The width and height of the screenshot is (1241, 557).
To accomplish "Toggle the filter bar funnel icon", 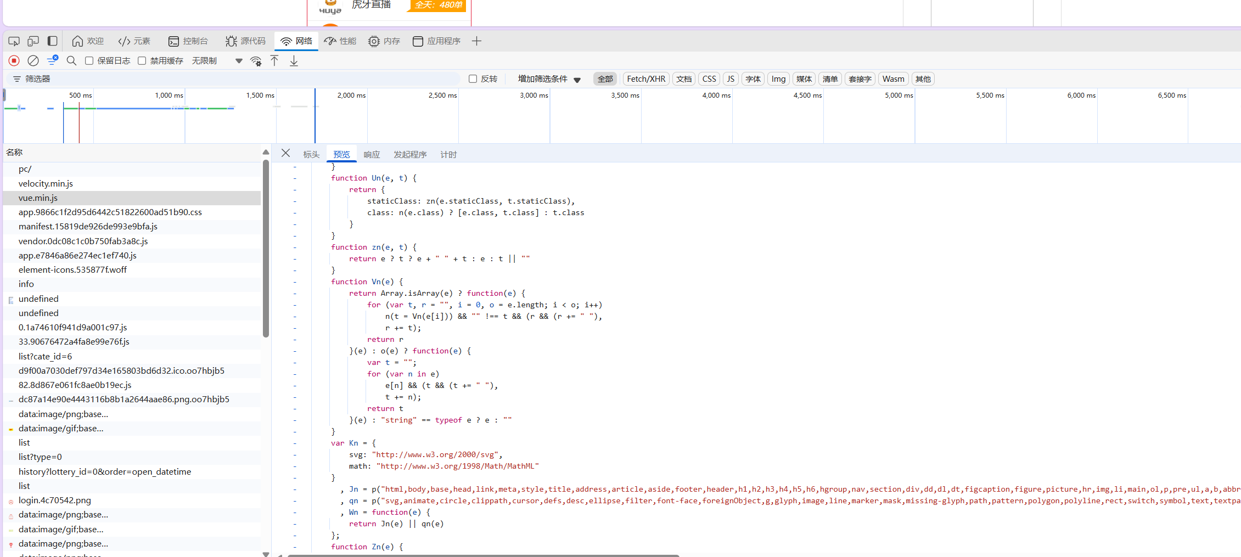I will [52, 61].
